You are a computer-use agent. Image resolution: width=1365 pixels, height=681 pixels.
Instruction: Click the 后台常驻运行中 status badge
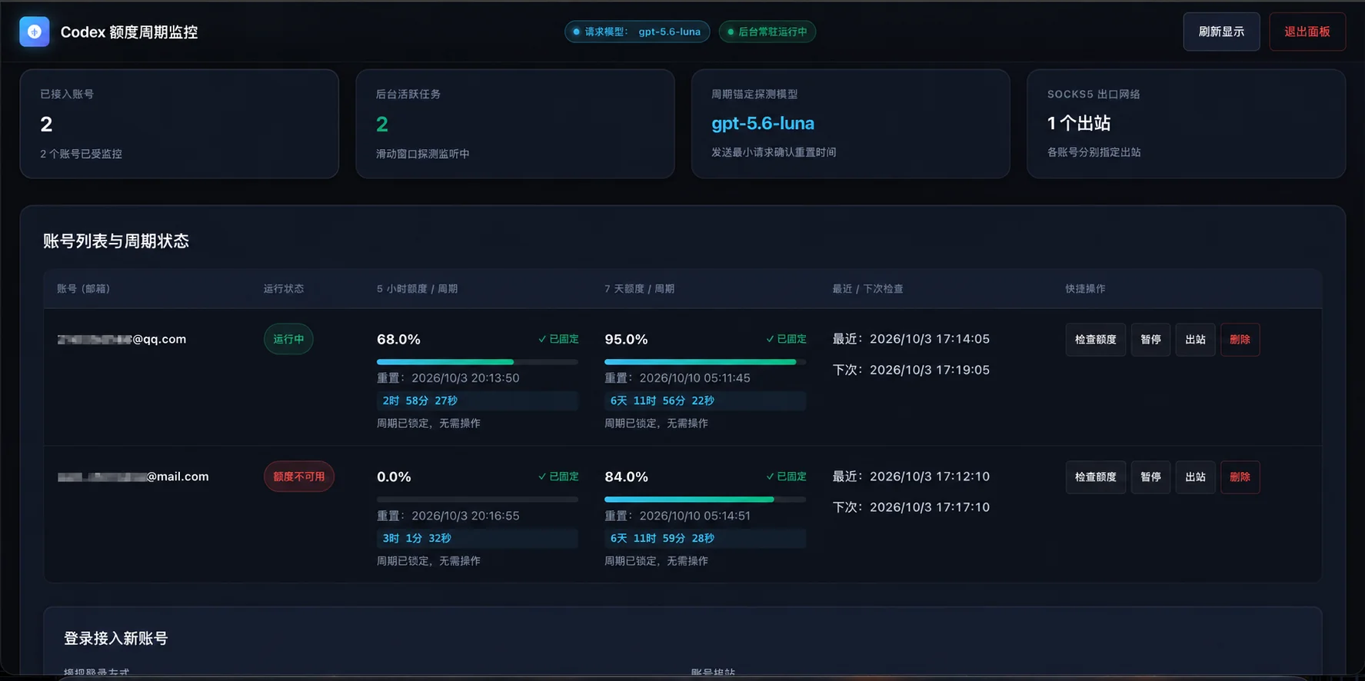pos(767,32)
